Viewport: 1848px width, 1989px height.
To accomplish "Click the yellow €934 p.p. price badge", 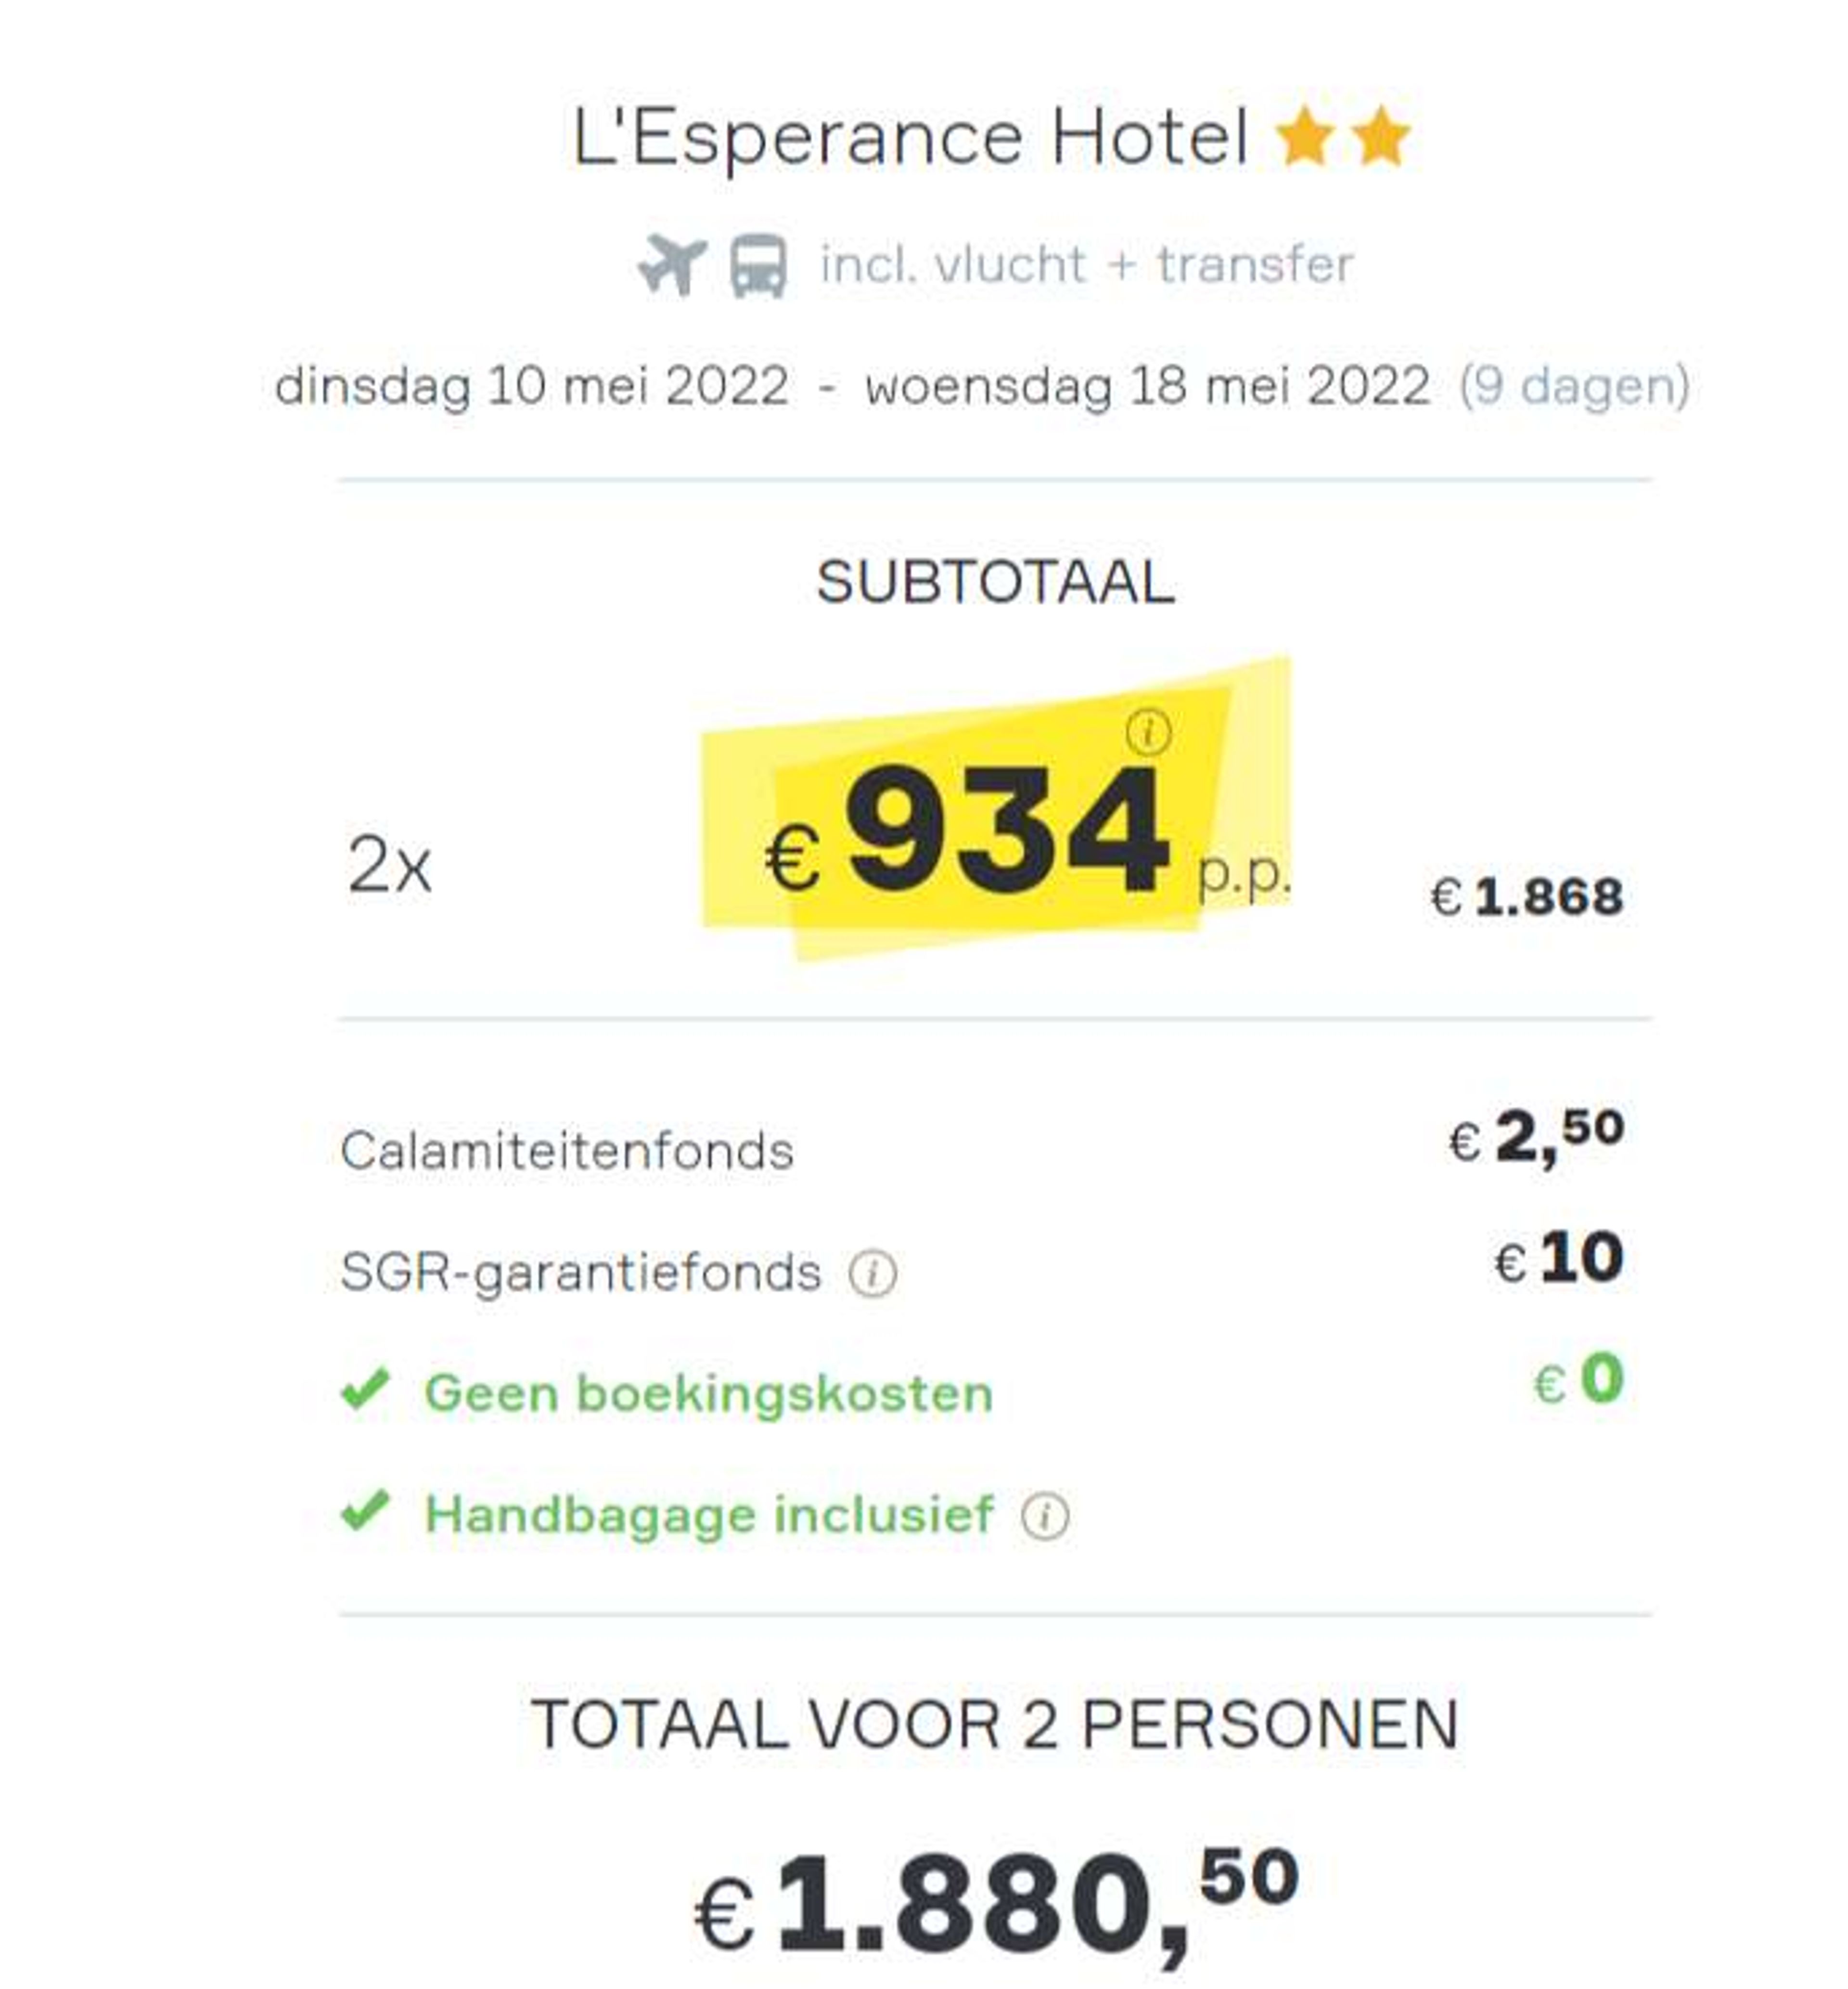I will (x=996, y=810).
